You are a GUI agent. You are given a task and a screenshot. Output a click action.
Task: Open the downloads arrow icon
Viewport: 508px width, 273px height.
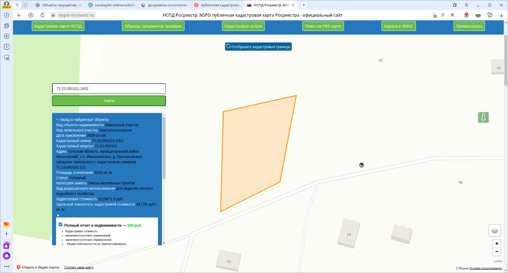(x=502, y=15)
